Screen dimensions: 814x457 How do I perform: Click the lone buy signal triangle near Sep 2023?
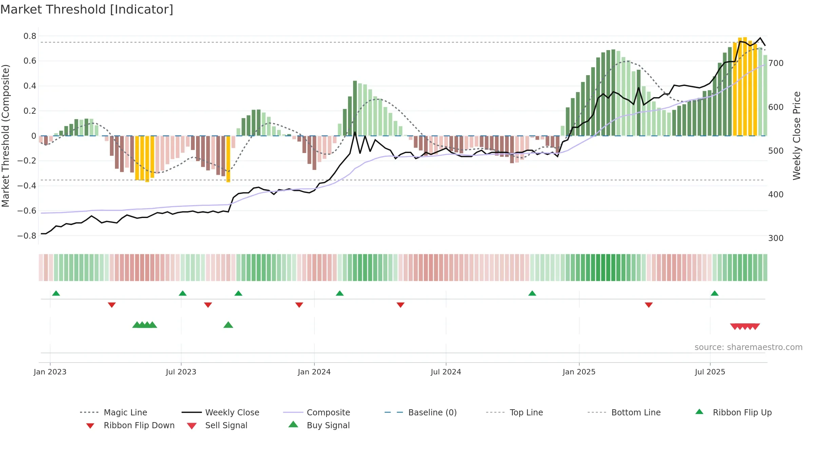pyautogui.click(x=228, y=325)
